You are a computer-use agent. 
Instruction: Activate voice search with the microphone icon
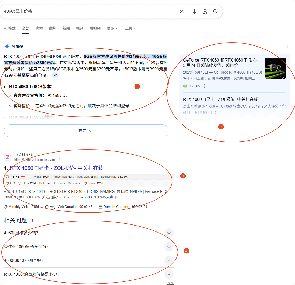click(194, 11)
